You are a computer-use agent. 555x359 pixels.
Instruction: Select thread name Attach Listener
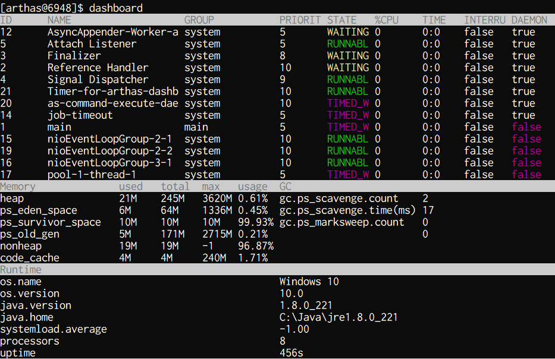(92, 44)
